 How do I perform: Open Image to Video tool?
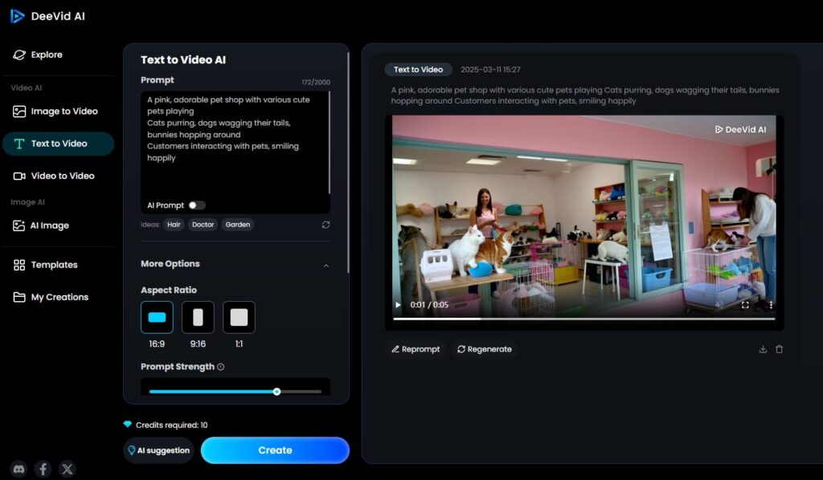point(55,111)
